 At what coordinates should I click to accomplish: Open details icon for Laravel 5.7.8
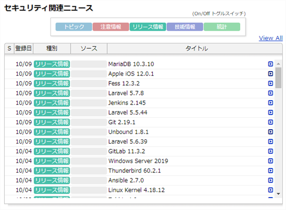270,93
